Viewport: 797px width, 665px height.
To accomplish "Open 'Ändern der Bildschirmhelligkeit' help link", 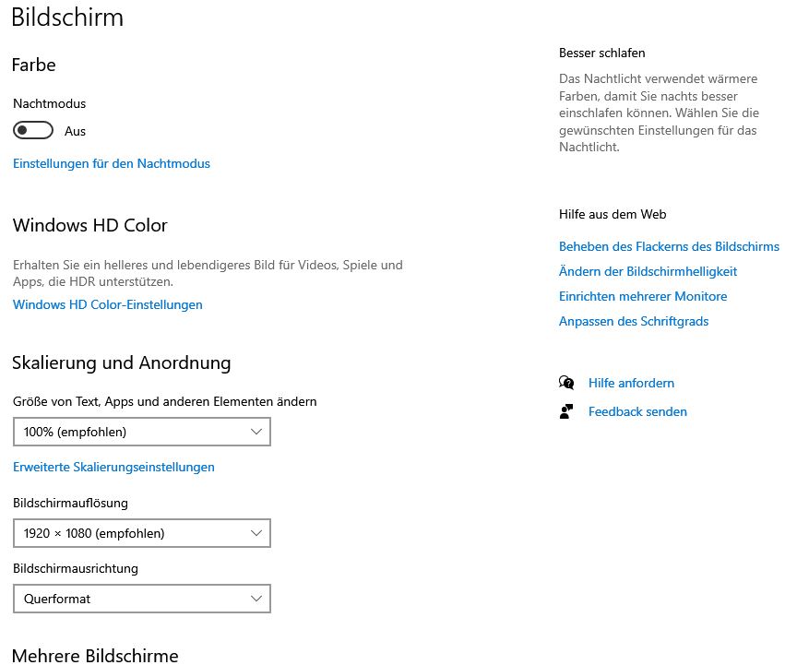I will click(x=648, y=271).
